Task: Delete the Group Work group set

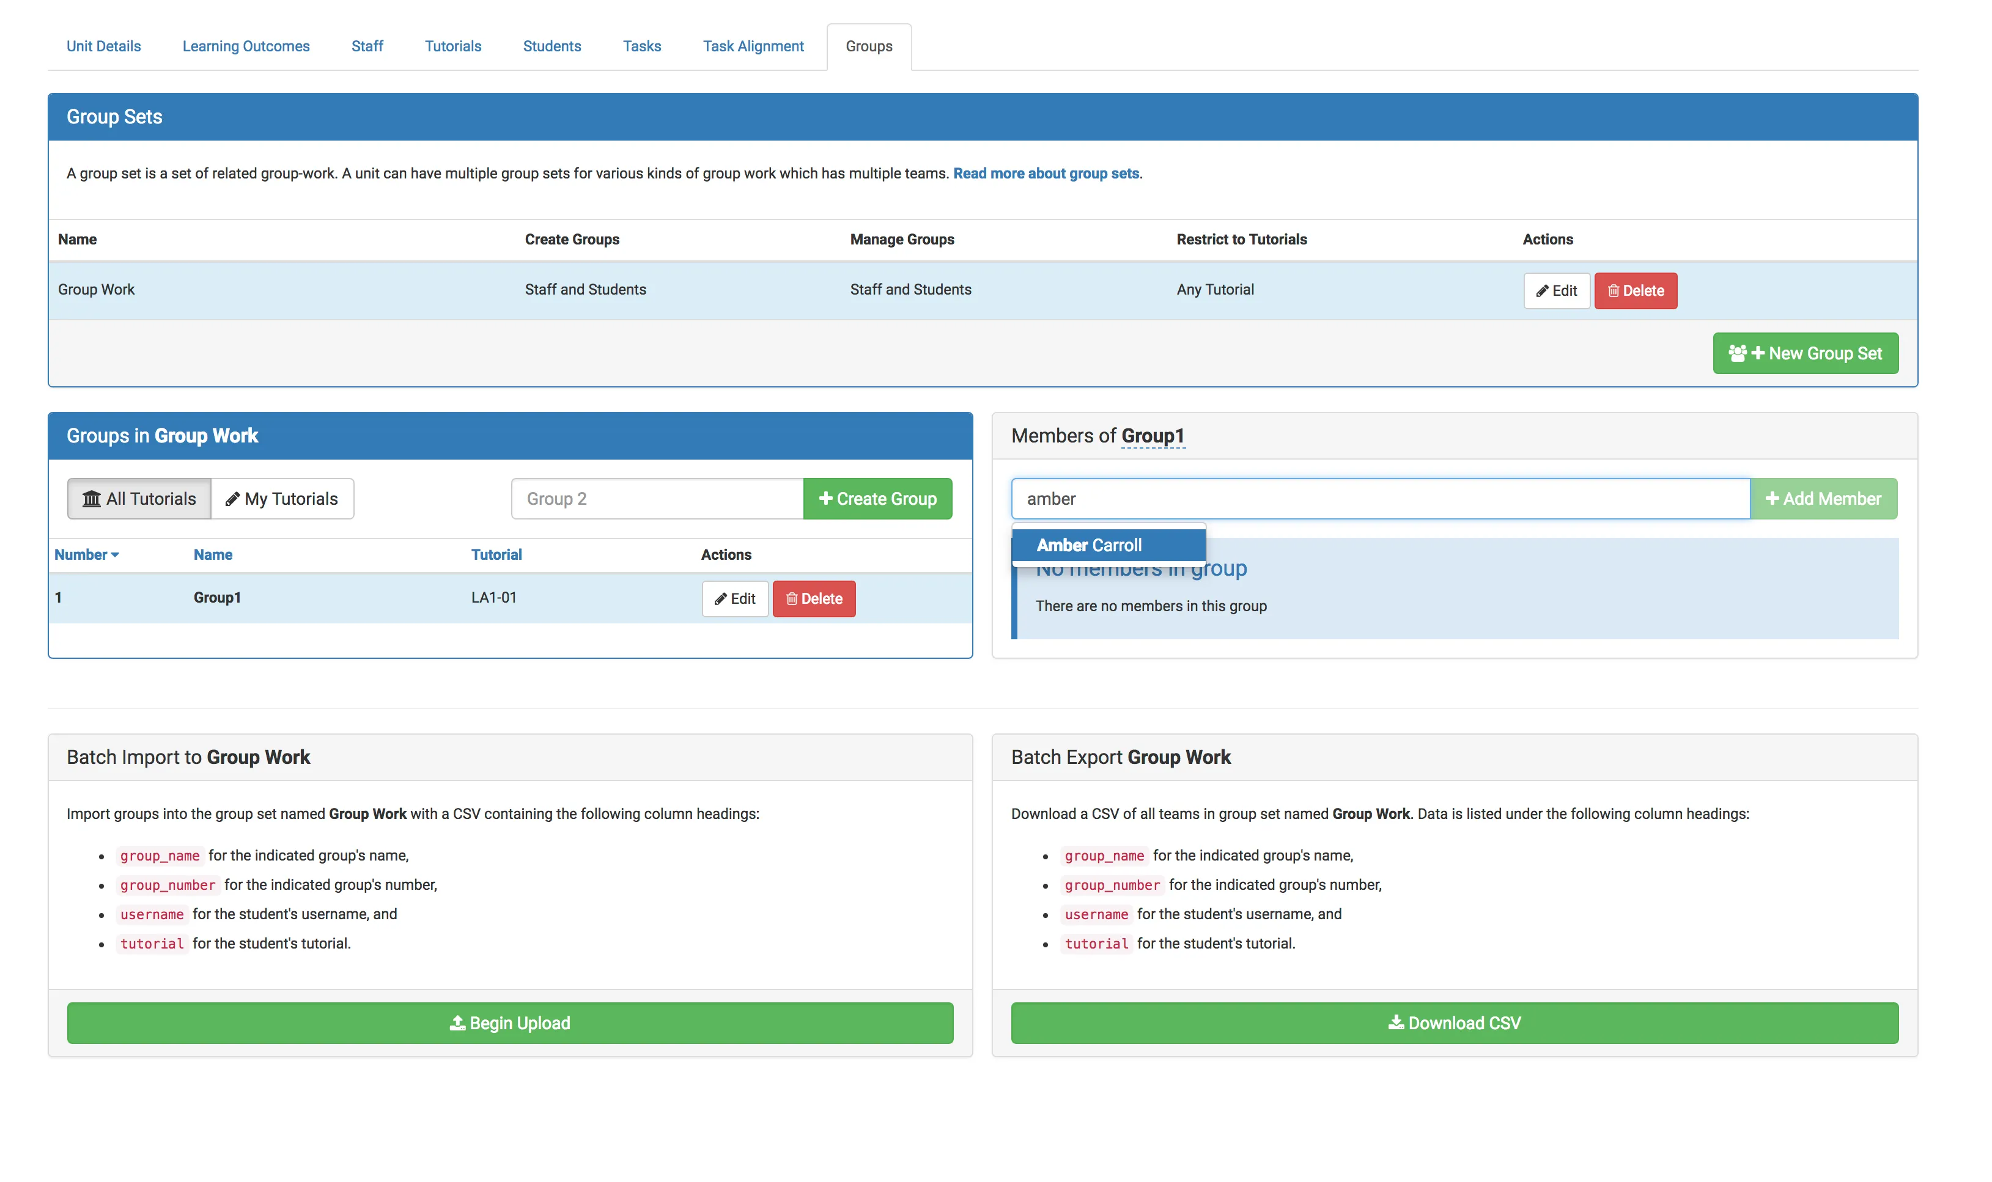Action: point(1634,291)
